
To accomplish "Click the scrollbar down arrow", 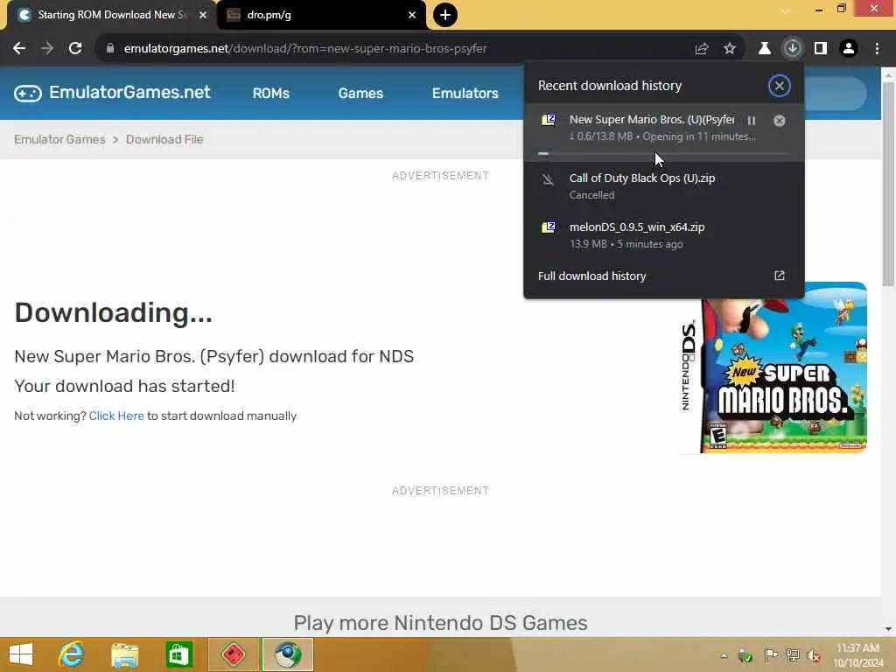I will coord(888,630).
